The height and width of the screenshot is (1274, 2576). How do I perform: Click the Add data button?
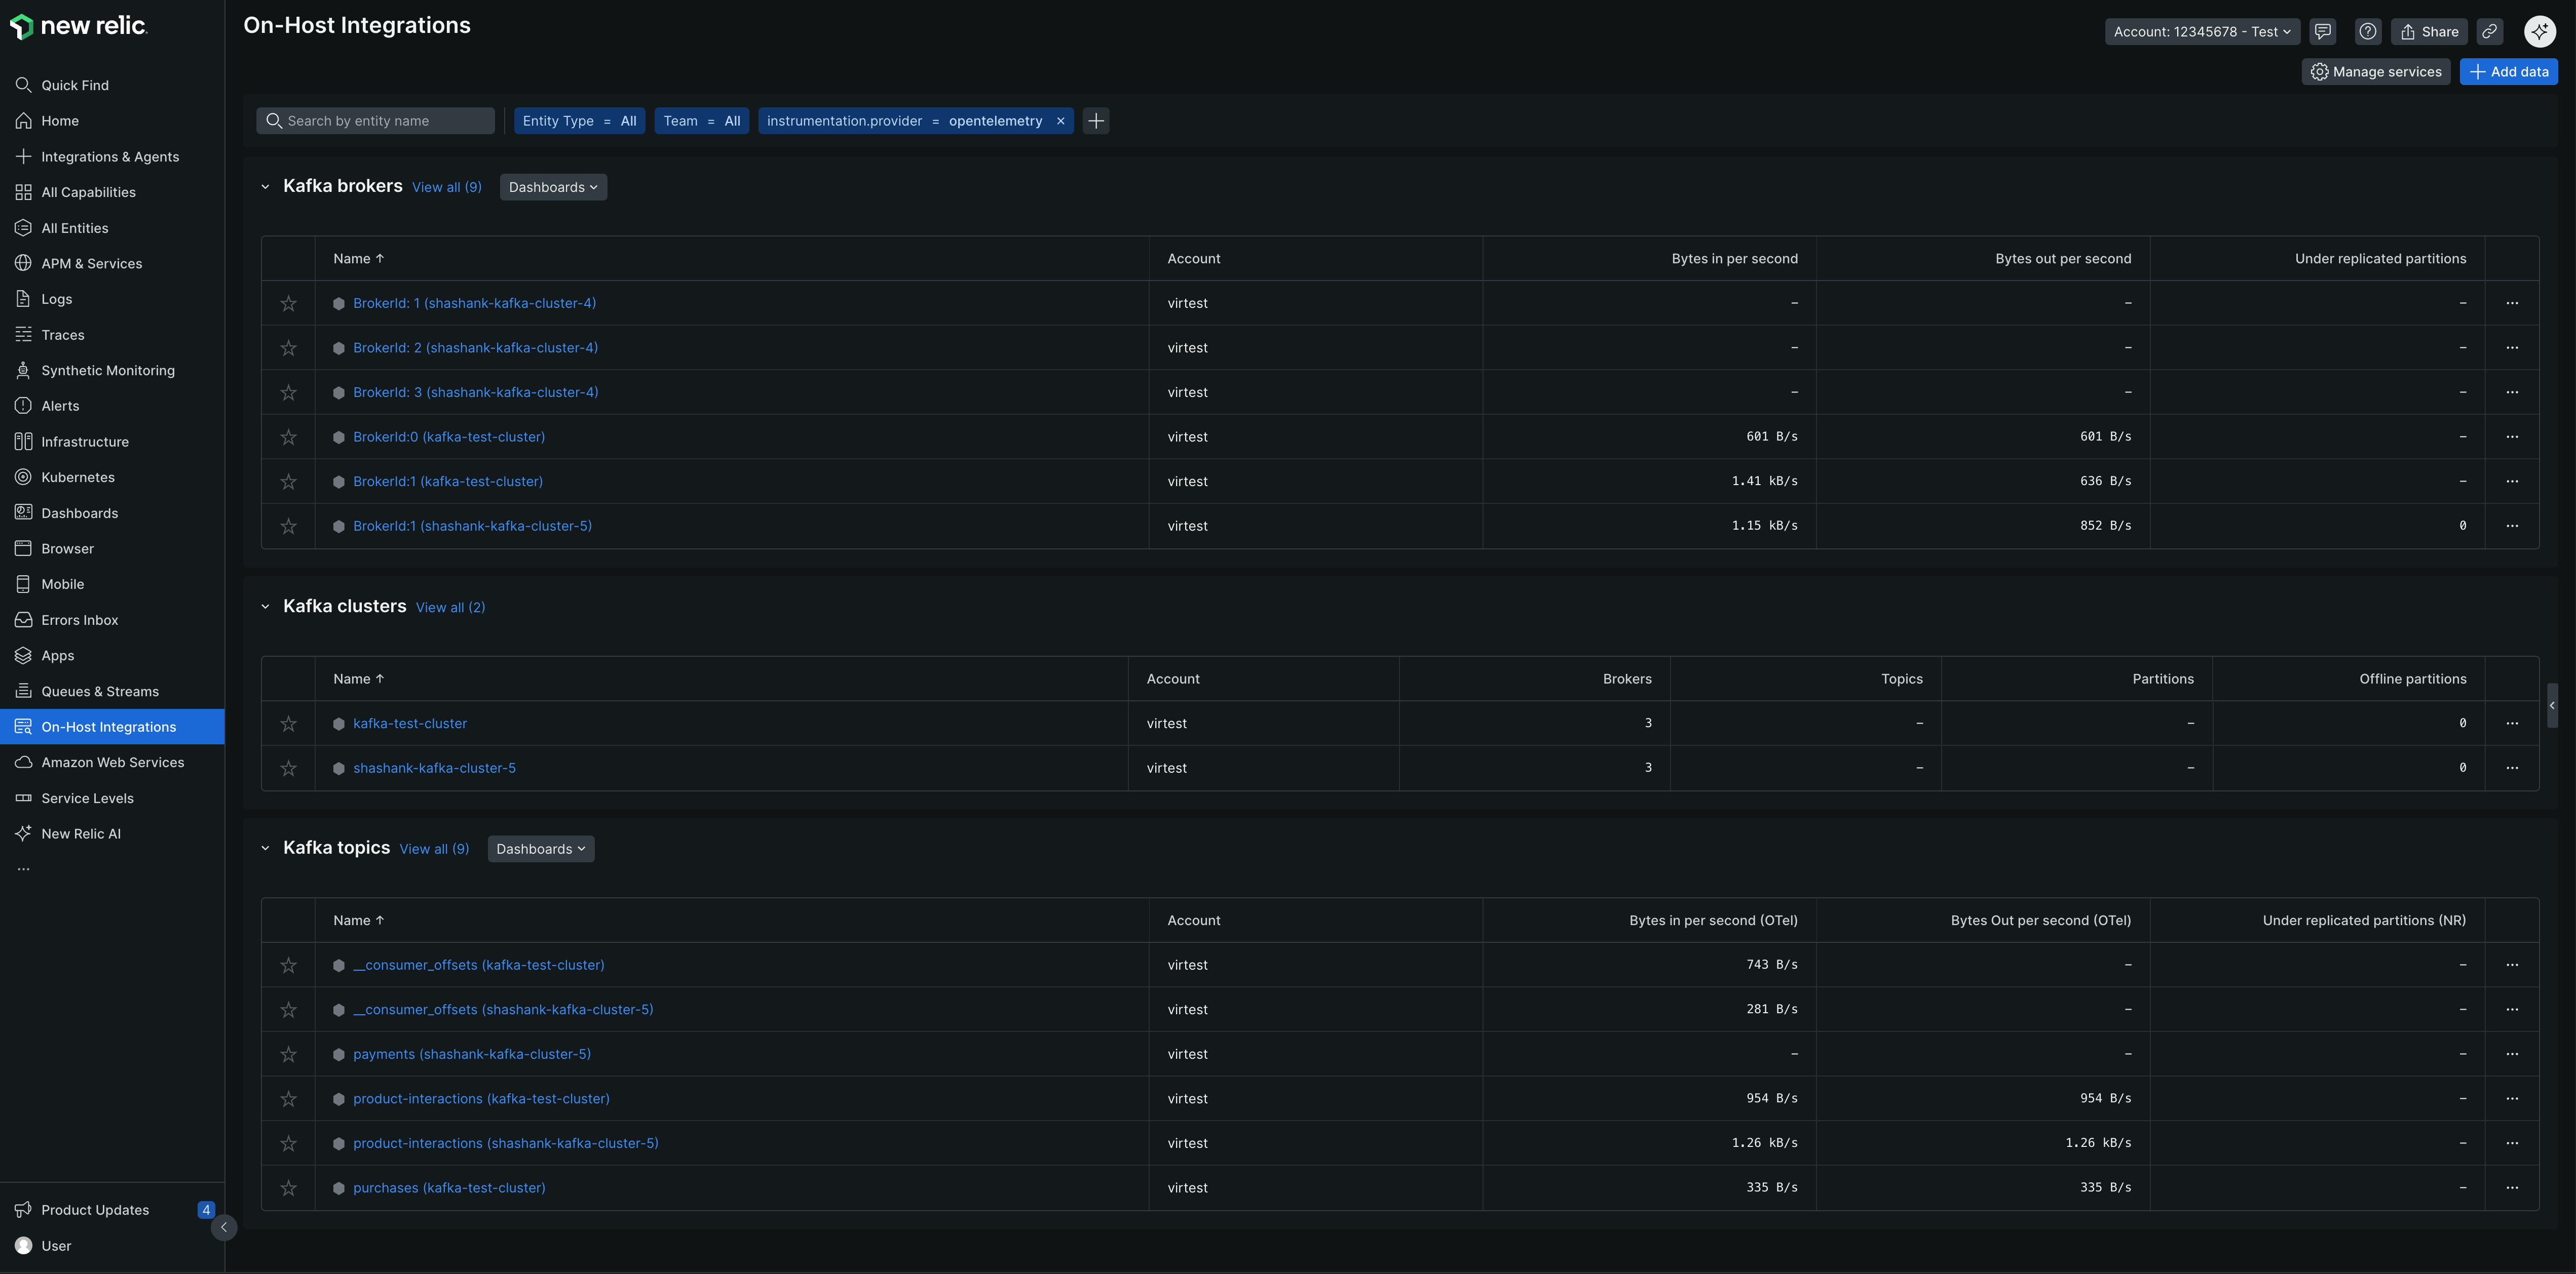[x=2508, y=72]
